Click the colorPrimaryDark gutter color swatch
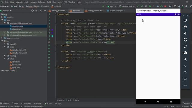 [52, 33]
